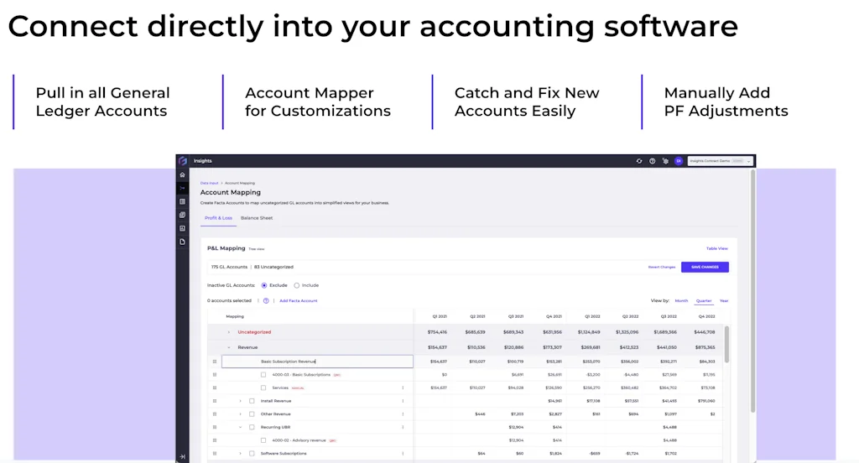Expand the Install Revenue row
Screen dimensions: 859x463
(x=241, y=401)
